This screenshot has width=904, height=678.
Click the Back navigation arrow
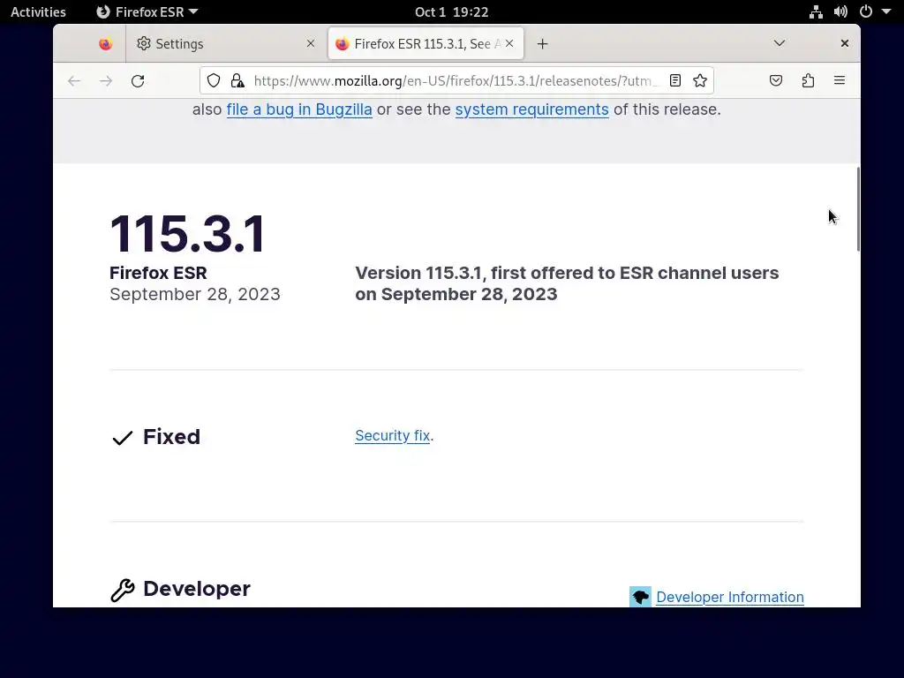74,80
